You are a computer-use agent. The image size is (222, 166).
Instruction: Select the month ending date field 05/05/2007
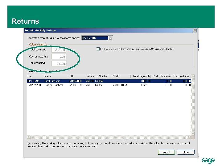point(95,38)
